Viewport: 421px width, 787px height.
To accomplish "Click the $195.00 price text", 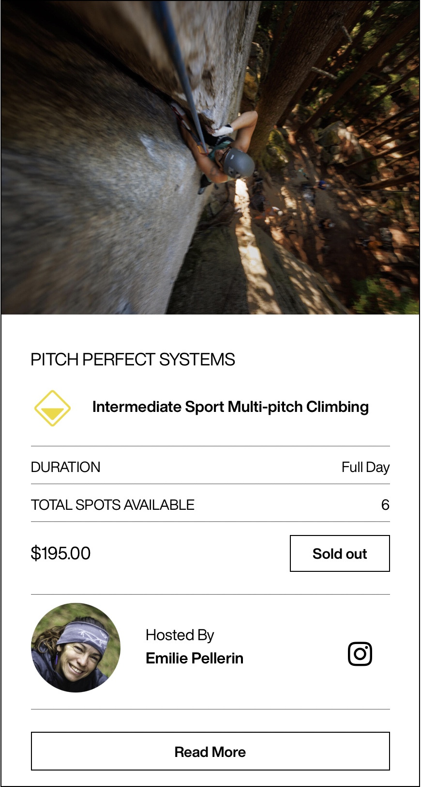I will point(60,553).
